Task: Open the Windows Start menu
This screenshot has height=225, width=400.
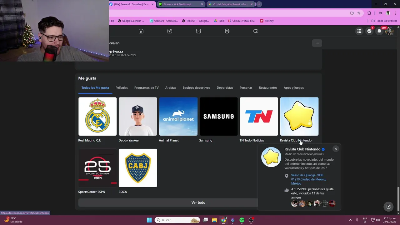Action: [x=149, y=220]
